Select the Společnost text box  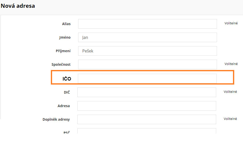point(147,64)
